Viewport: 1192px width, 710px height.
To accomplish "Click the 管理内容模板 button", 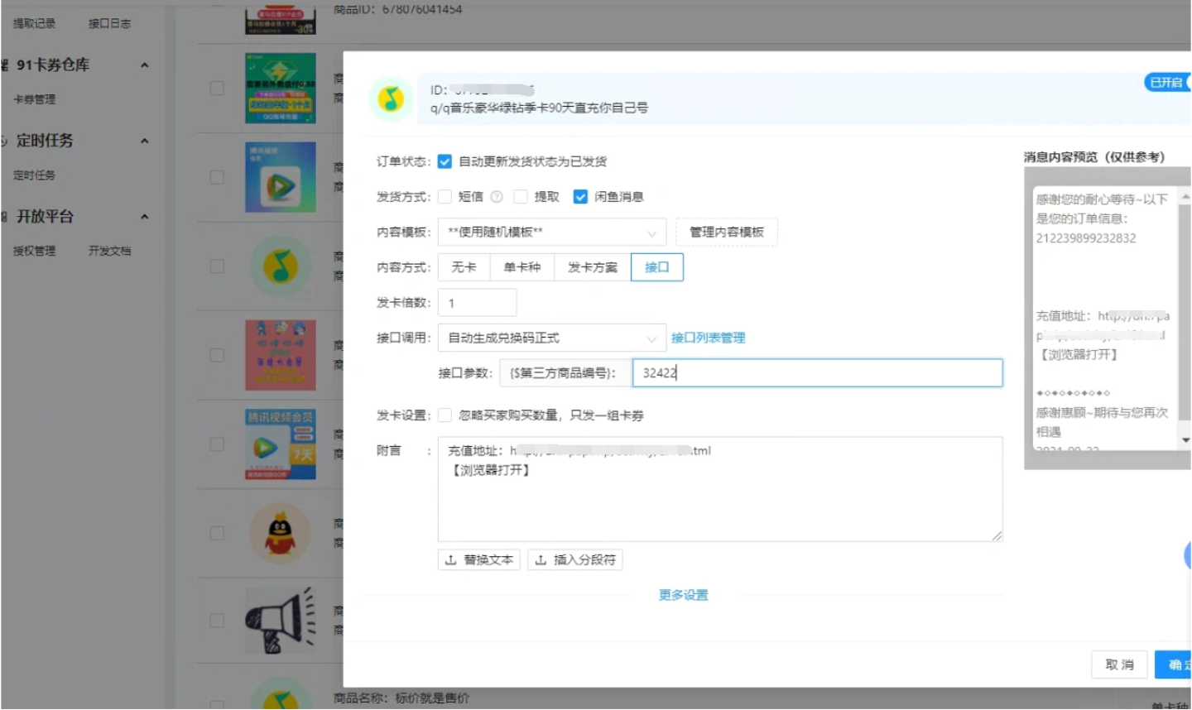I will tap(727, 233).
